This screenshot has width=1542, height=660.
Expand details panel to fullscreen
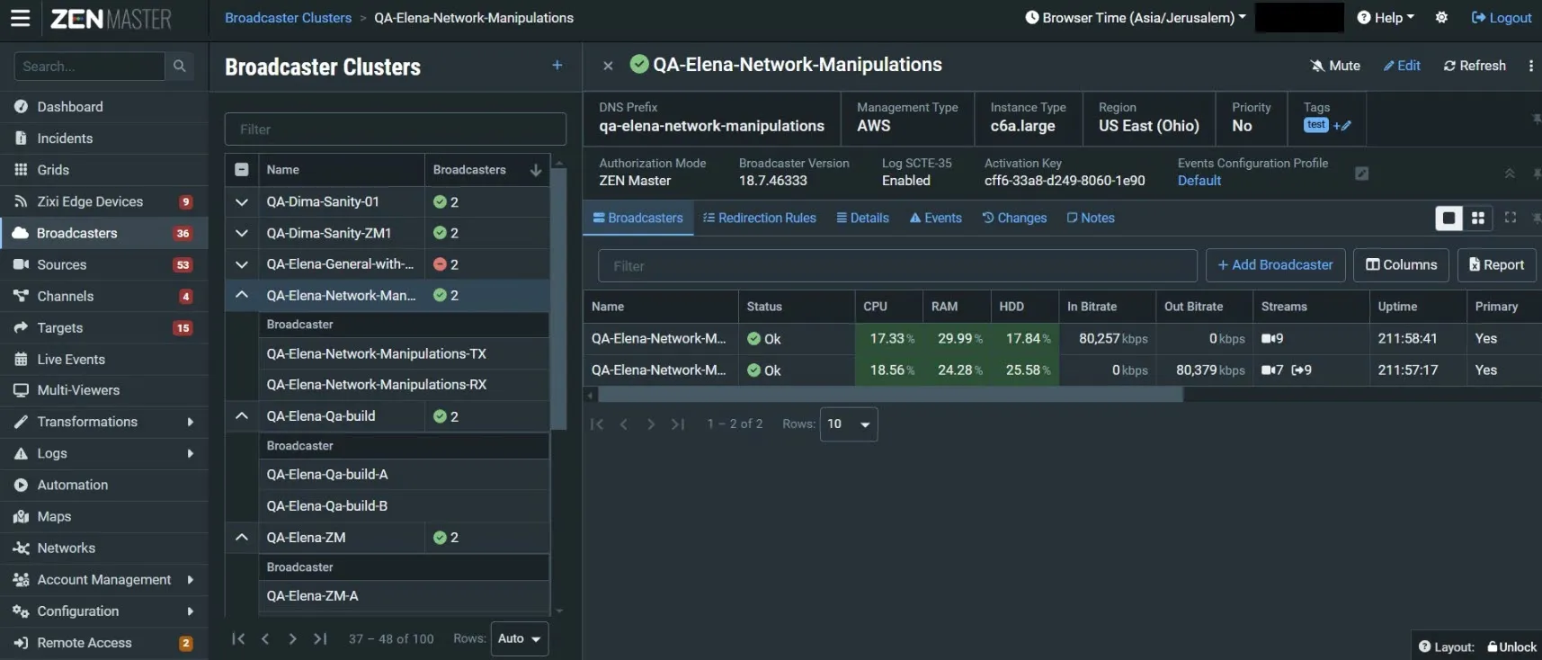pyautogui.click(x=1511, y=218)
